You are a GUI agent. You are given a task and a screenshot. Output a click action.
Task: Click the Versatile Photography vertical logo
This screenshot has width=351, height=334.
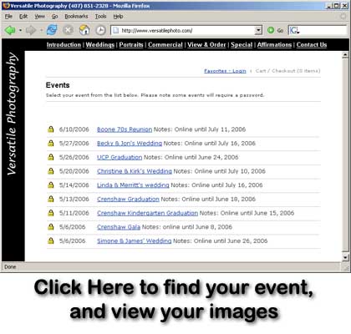pos(13,114)
